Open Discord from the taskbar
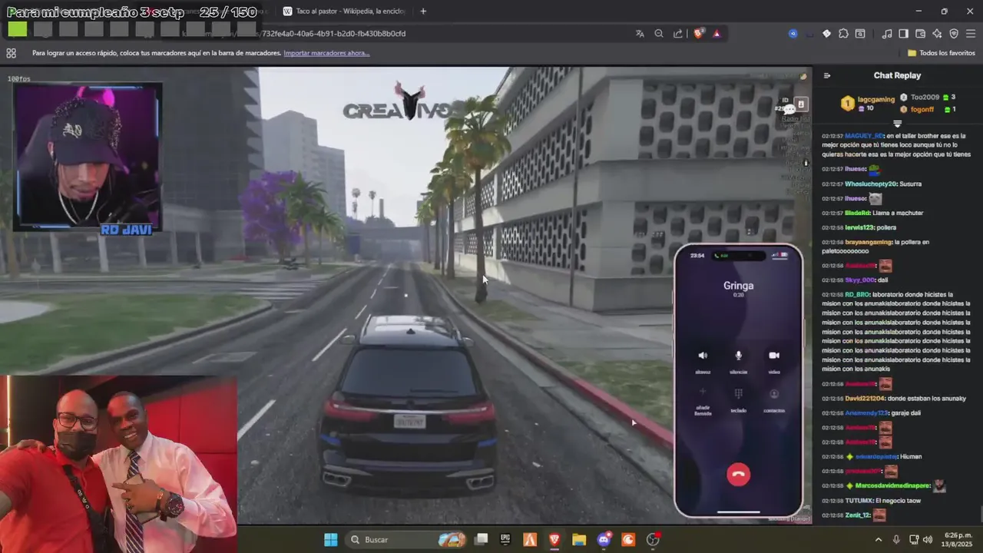 (x=604, y=539)
